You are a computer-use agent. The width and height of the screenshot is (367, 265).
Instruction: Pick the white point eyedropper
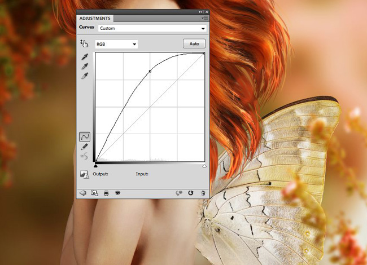tap(85, 76)
